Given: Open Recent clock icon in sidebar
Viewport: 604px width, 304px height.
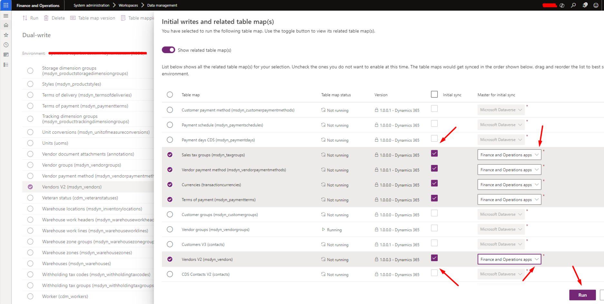Looking at the screenshot, I should click(6, 45).
